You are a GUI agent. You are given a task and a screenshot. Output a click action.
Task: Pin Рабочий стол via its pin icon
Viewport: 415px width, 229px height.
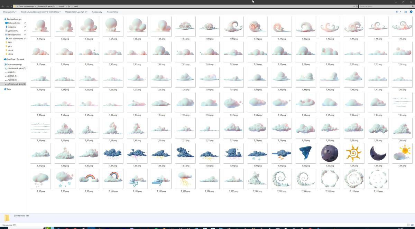pyautogui.click(x=24, y=23)
